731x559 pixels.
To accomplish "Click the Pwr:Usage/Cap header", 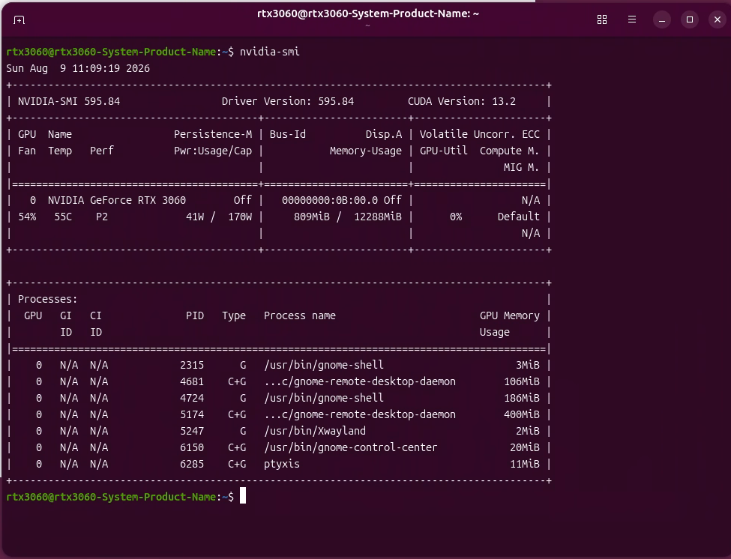I will click(x=213, y=151).
